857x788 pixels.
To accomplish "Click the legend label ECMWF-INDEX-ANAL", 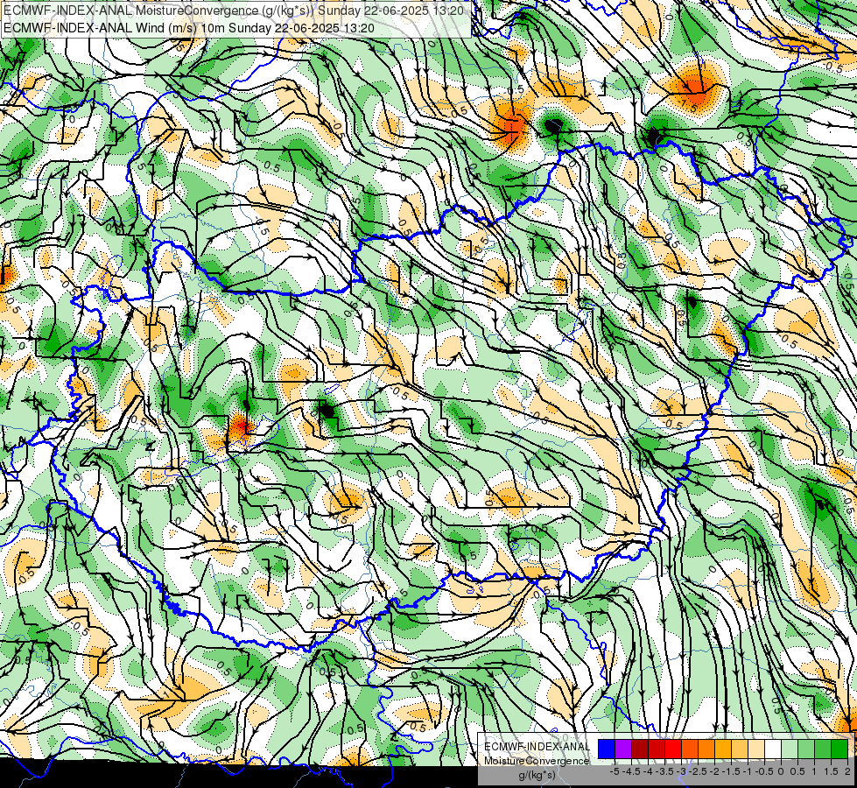I will tap(537, 747).
